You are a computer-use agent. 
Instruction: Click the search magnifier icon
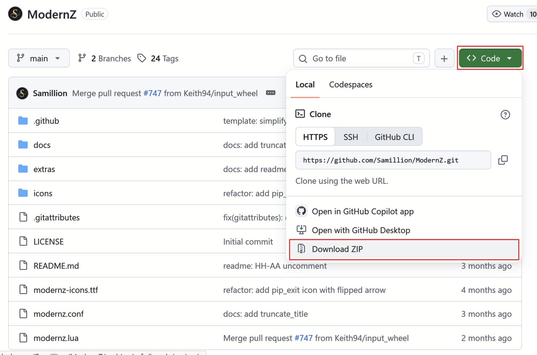click(x=303, y=59)
